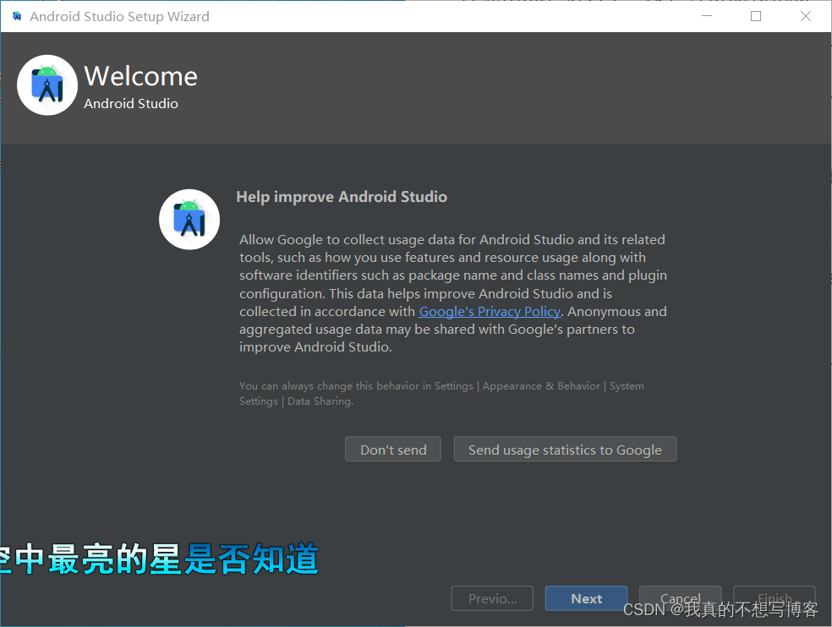Image resolution: width=832 pixels, height=627 pixels.
Task: Click the Android Studio logo in the Welcome header
Action: click(x=47, y=85)
